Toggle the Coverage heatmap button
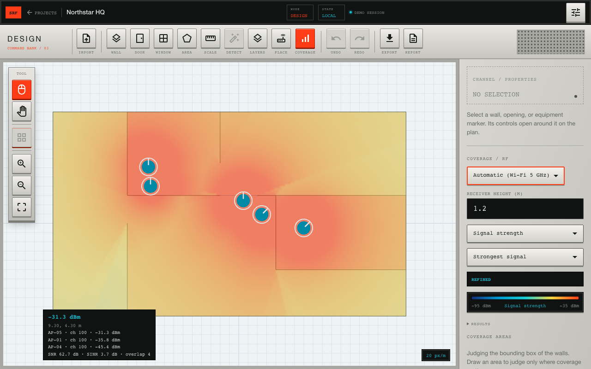 tap(305, 38)
